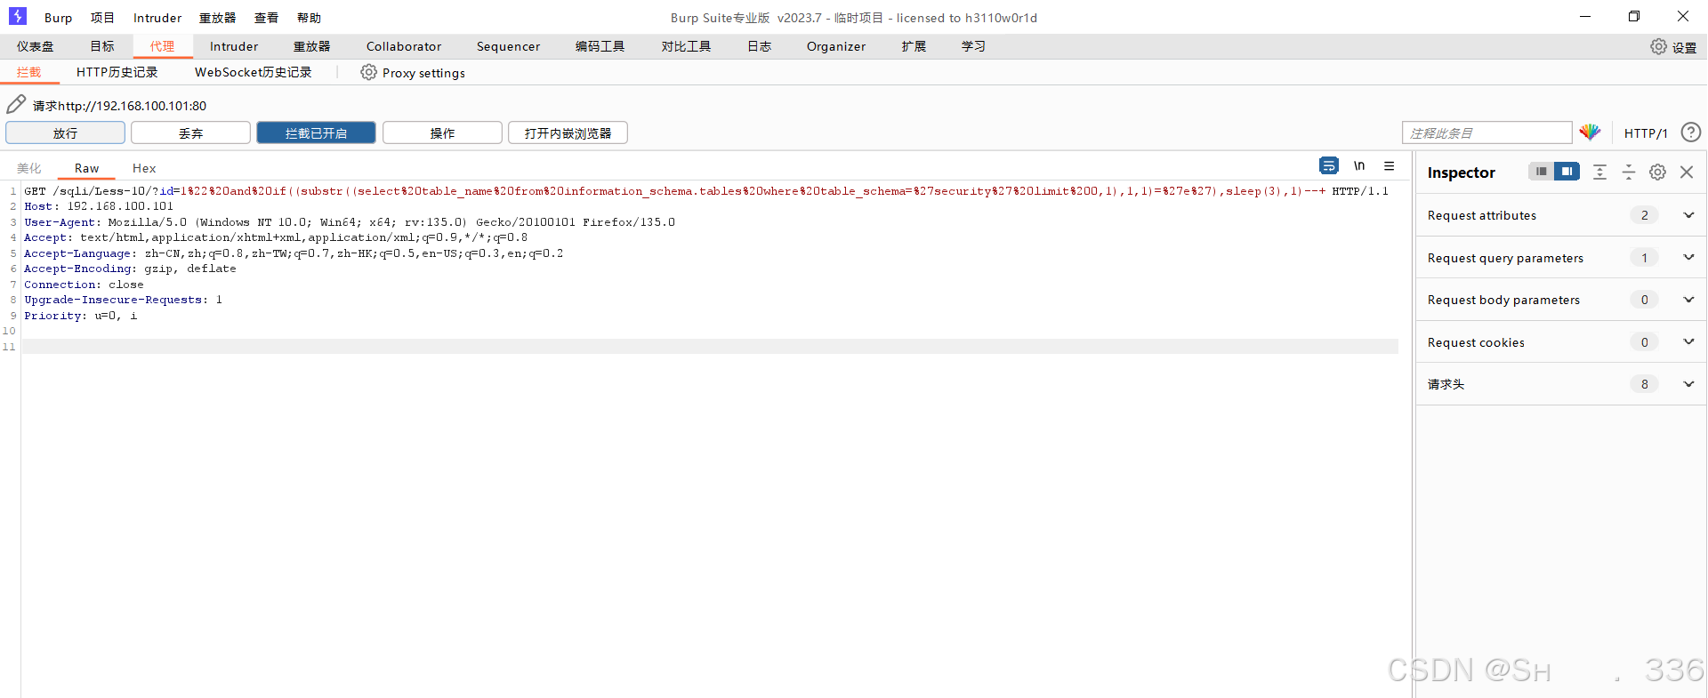
Task: Open the Organizer tab
Action: (x=836, y=46)
